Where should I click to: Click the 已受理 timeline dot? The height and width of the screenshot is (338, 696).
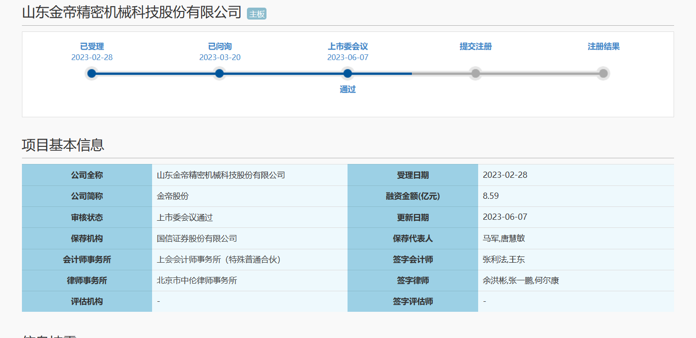[92, 73]
